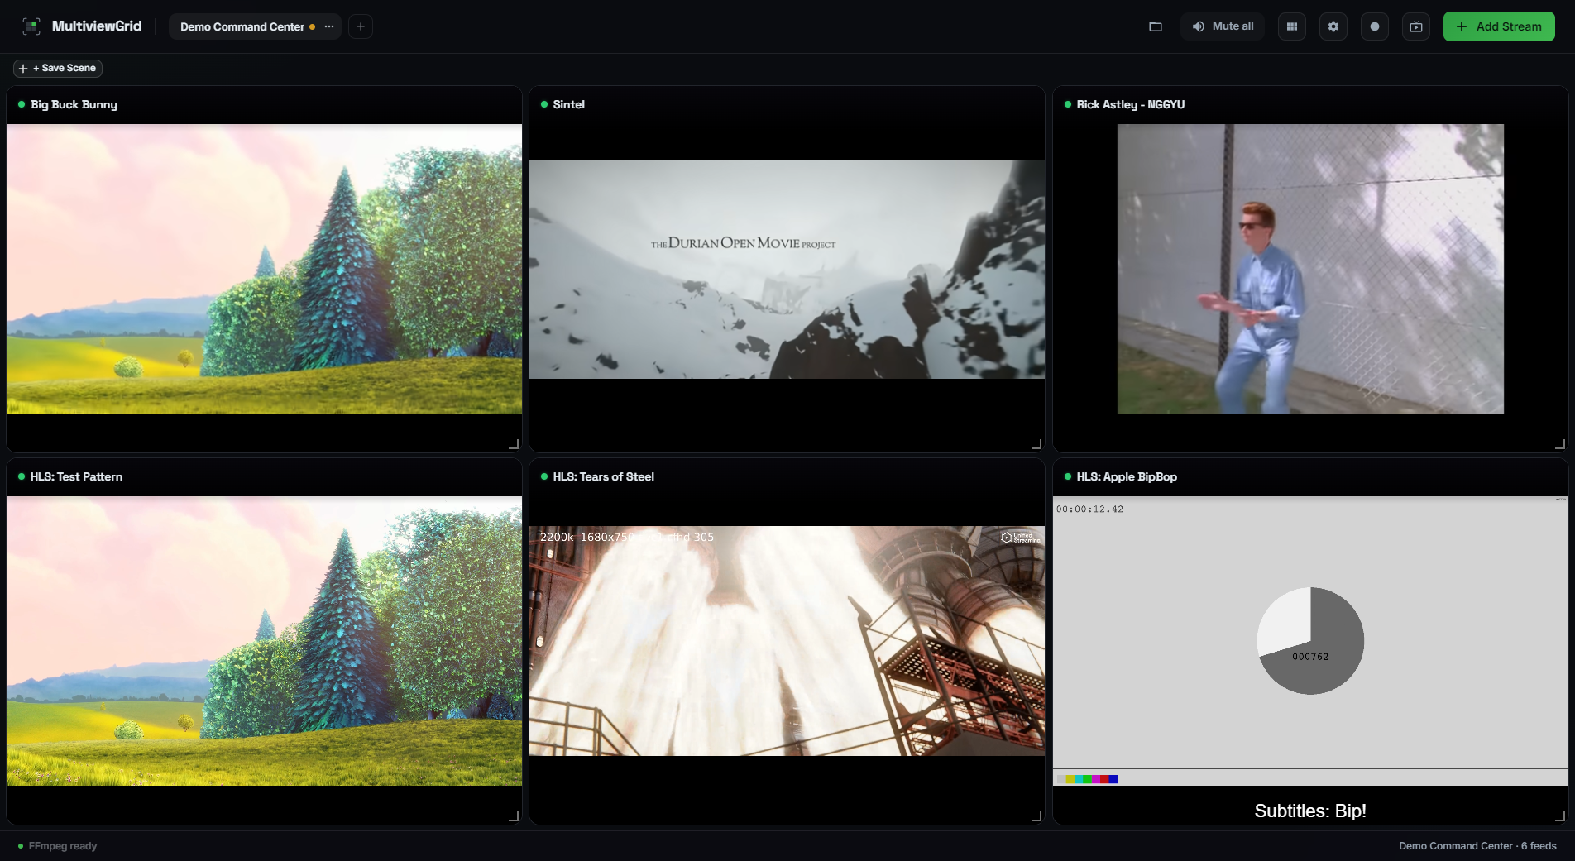
Task: Click the Sintel tile resize handle
Action: pos(1036,444)
